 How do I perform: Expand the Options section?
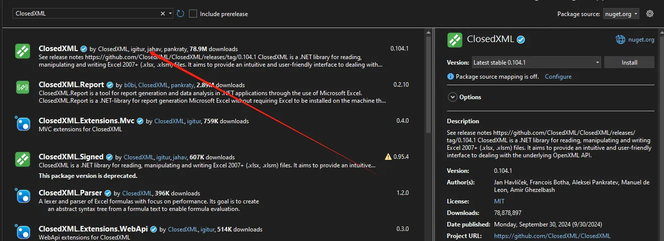(x=452, y=97)
